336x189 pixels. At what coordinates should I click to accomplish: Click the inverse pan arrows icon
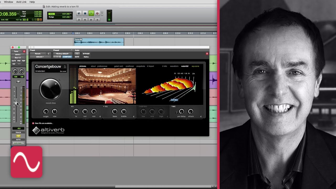tap(19, 64)
